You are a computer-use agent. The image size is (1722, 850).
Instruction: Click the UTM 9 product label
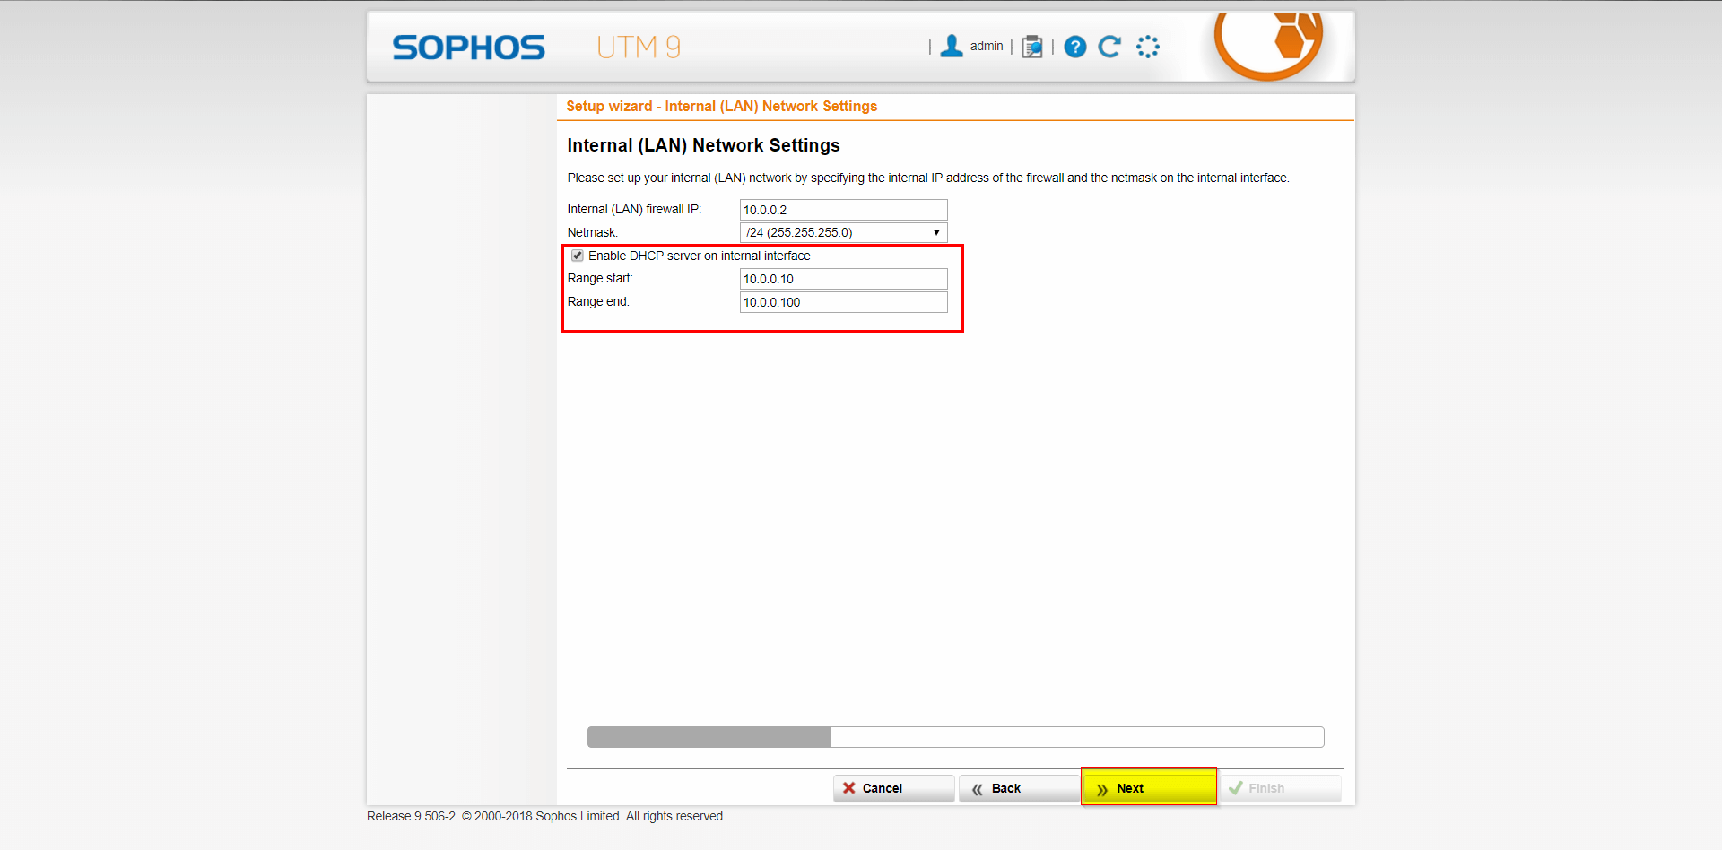[x=639, y=47]
